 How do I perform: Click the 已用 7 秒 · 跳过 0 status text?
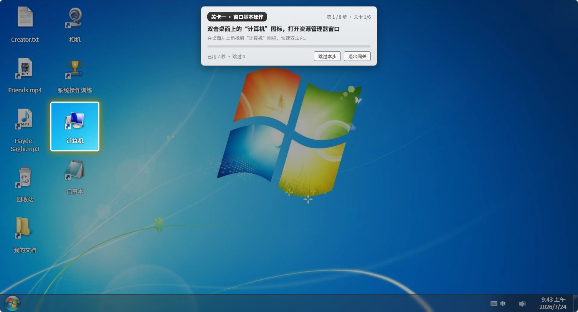226,57
